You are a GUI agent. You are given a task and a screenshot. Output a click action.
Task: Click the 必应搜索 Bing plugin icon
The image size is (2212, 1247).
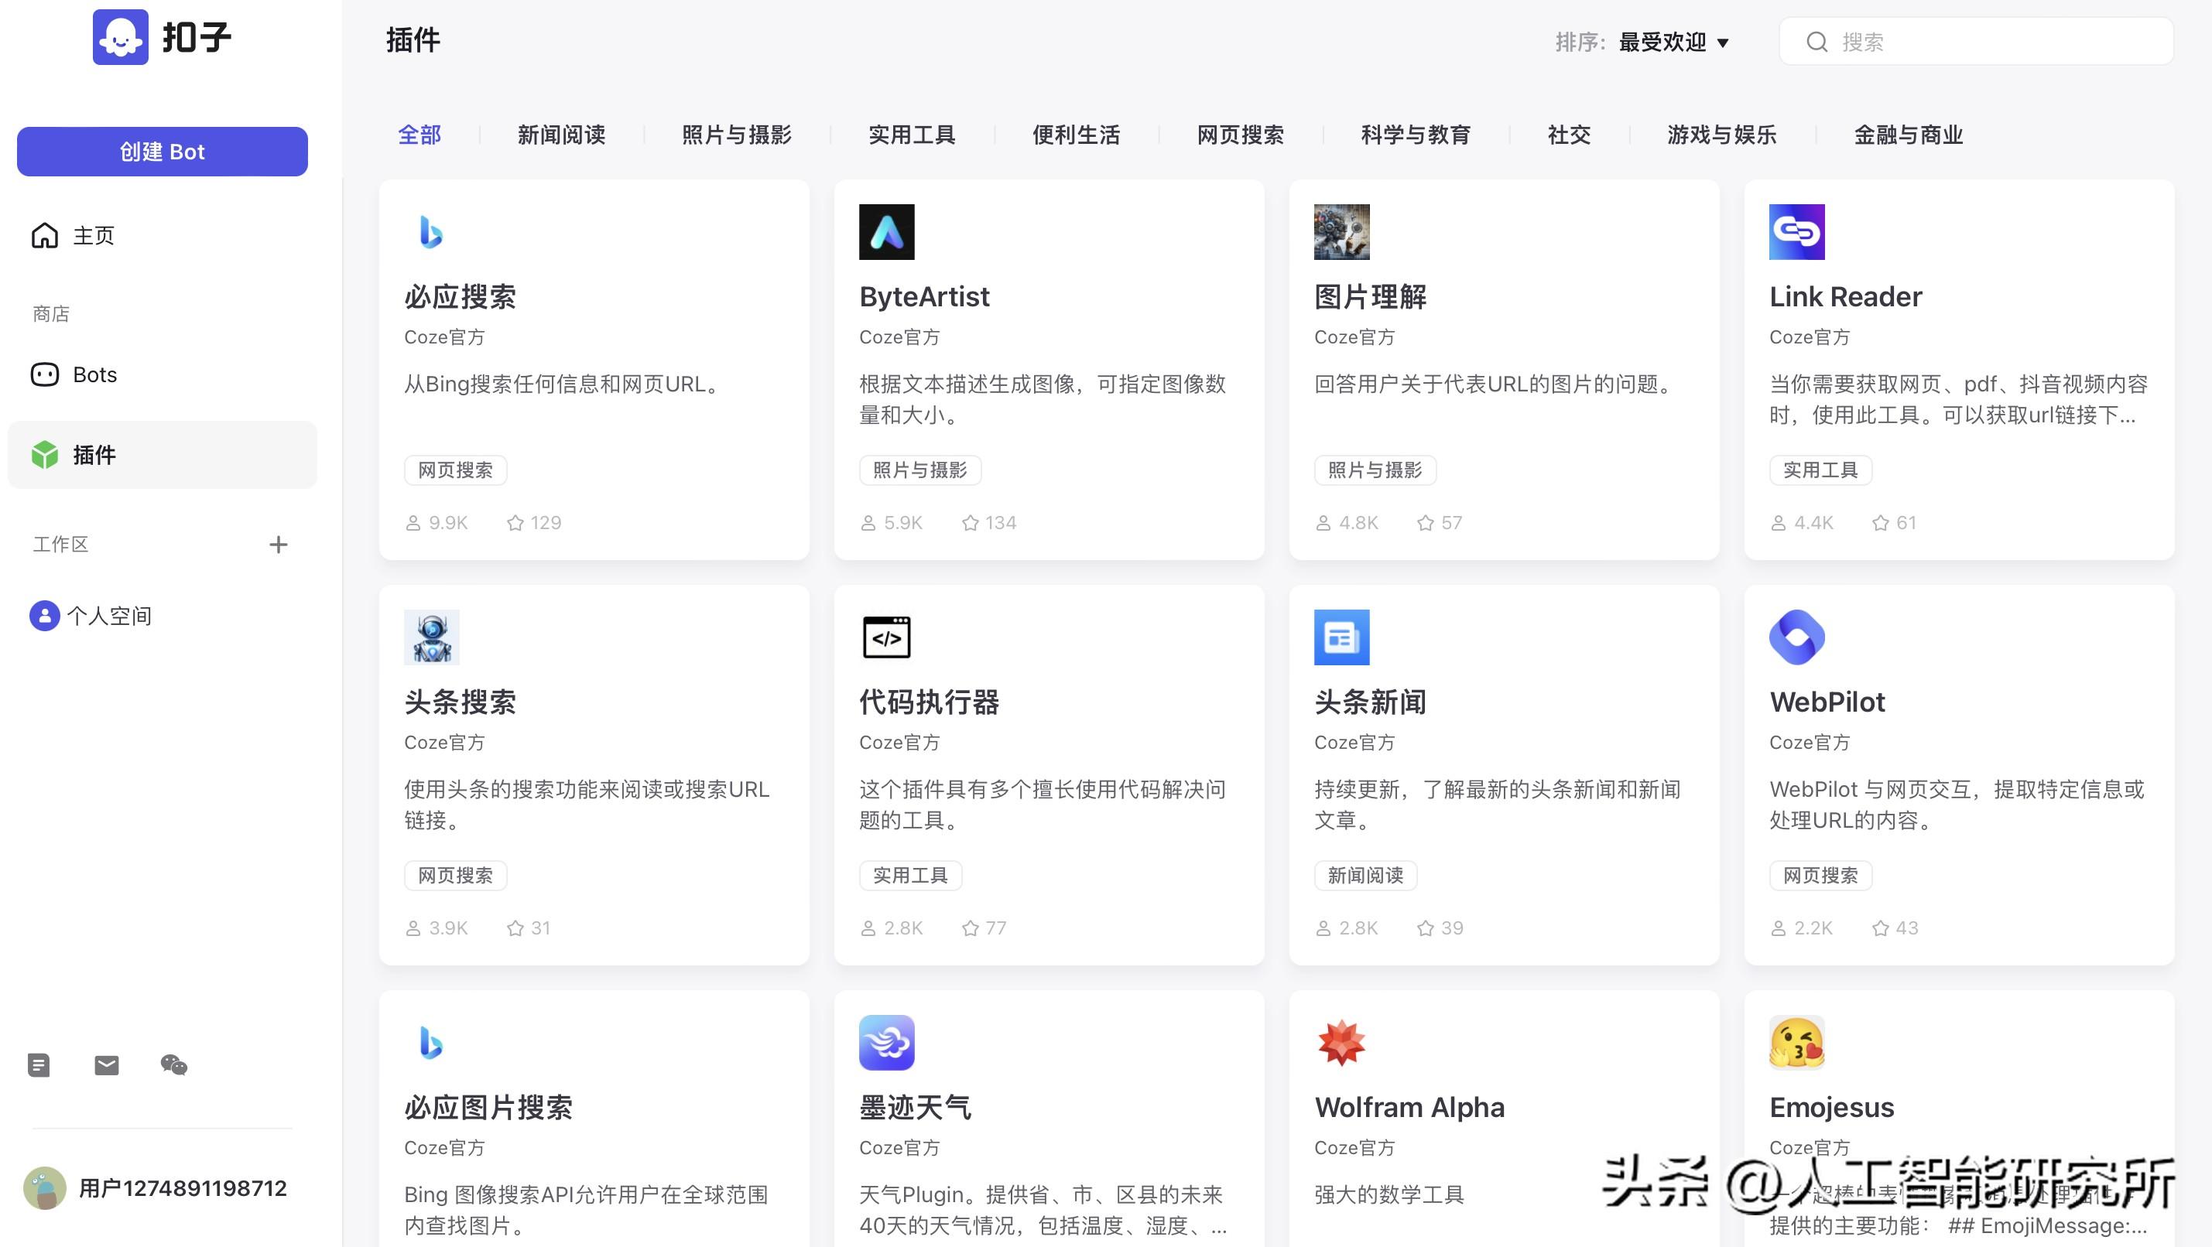coord(431,232)
